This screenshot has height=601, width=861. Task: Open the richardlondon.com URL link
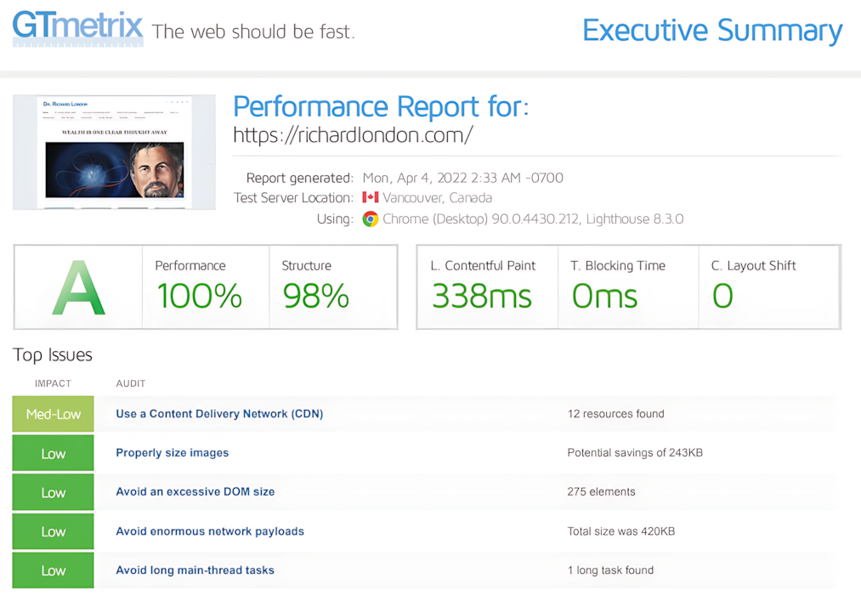point(353,134)
